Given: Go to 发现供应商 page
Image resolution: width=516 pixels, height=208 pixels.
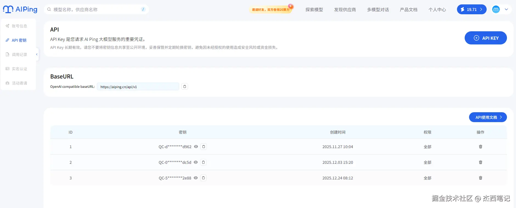Looking at the screenshot, I should tap(345, 10).
